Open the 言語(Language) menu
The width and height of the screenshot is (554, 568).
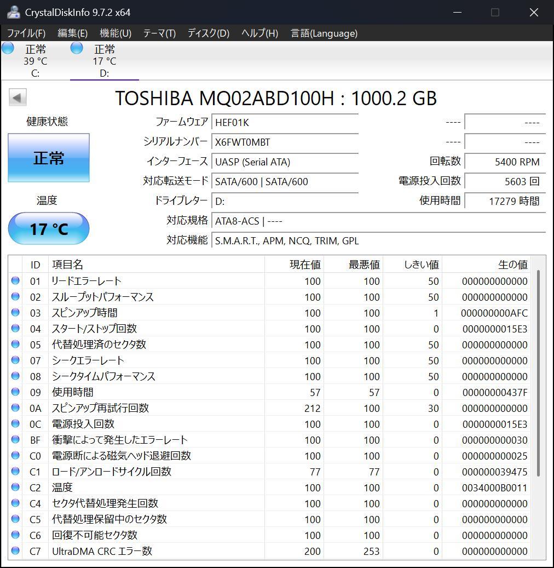[324, 33]
